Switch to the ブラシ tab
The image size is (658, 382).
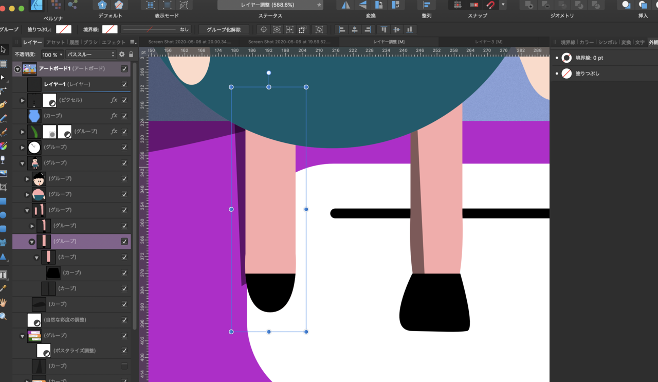90,42
